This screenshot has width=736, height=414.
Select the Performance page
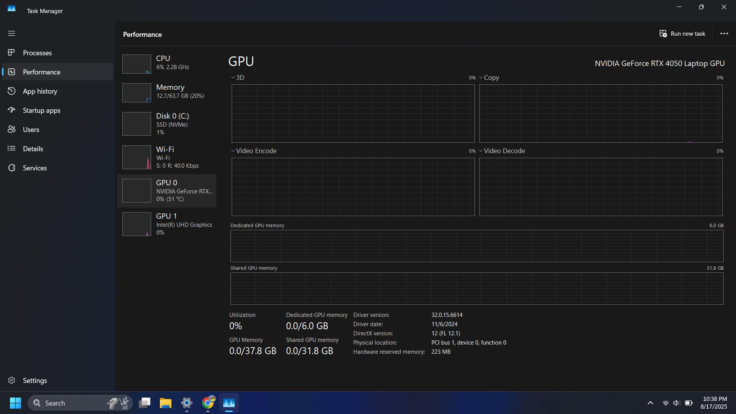(58, 72)
